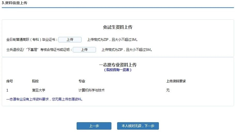Click the hint about 5M size limit
Viewport: 235px width, 132px height.
click(x=127, y=50)
